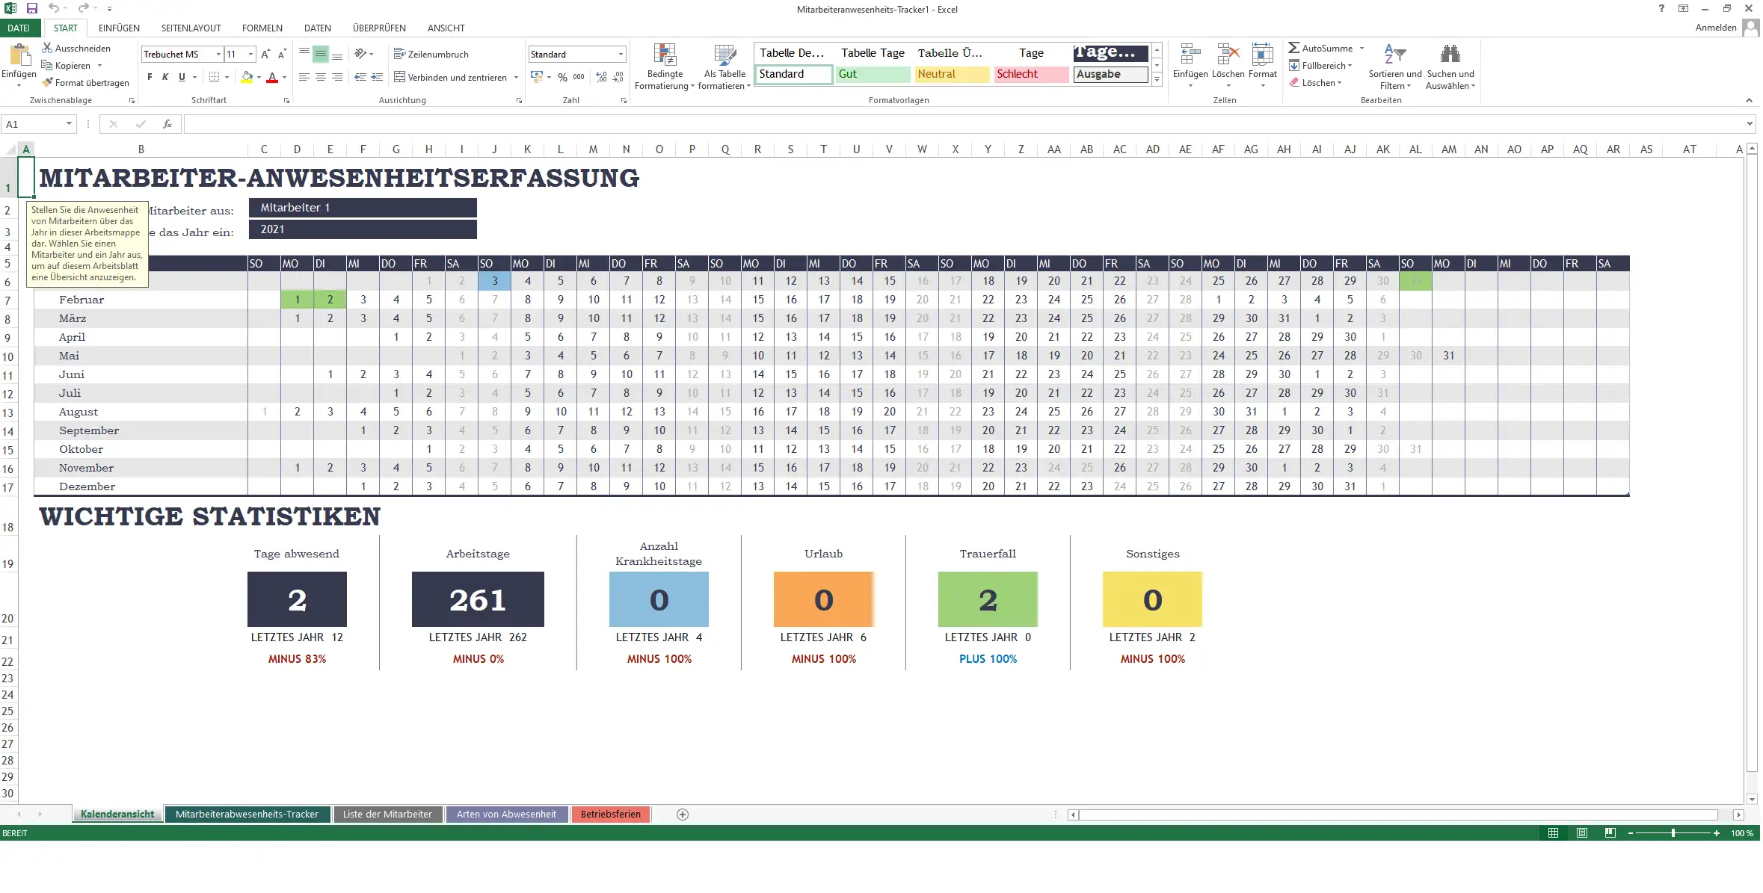
Task: Click the Format Painter brush icon
Action: (x=48, y=83)
